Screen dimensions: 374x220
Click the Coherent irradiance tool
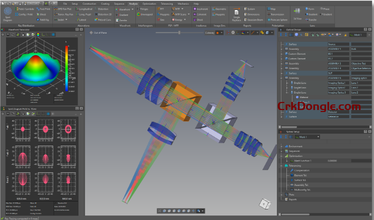point(200,15)
